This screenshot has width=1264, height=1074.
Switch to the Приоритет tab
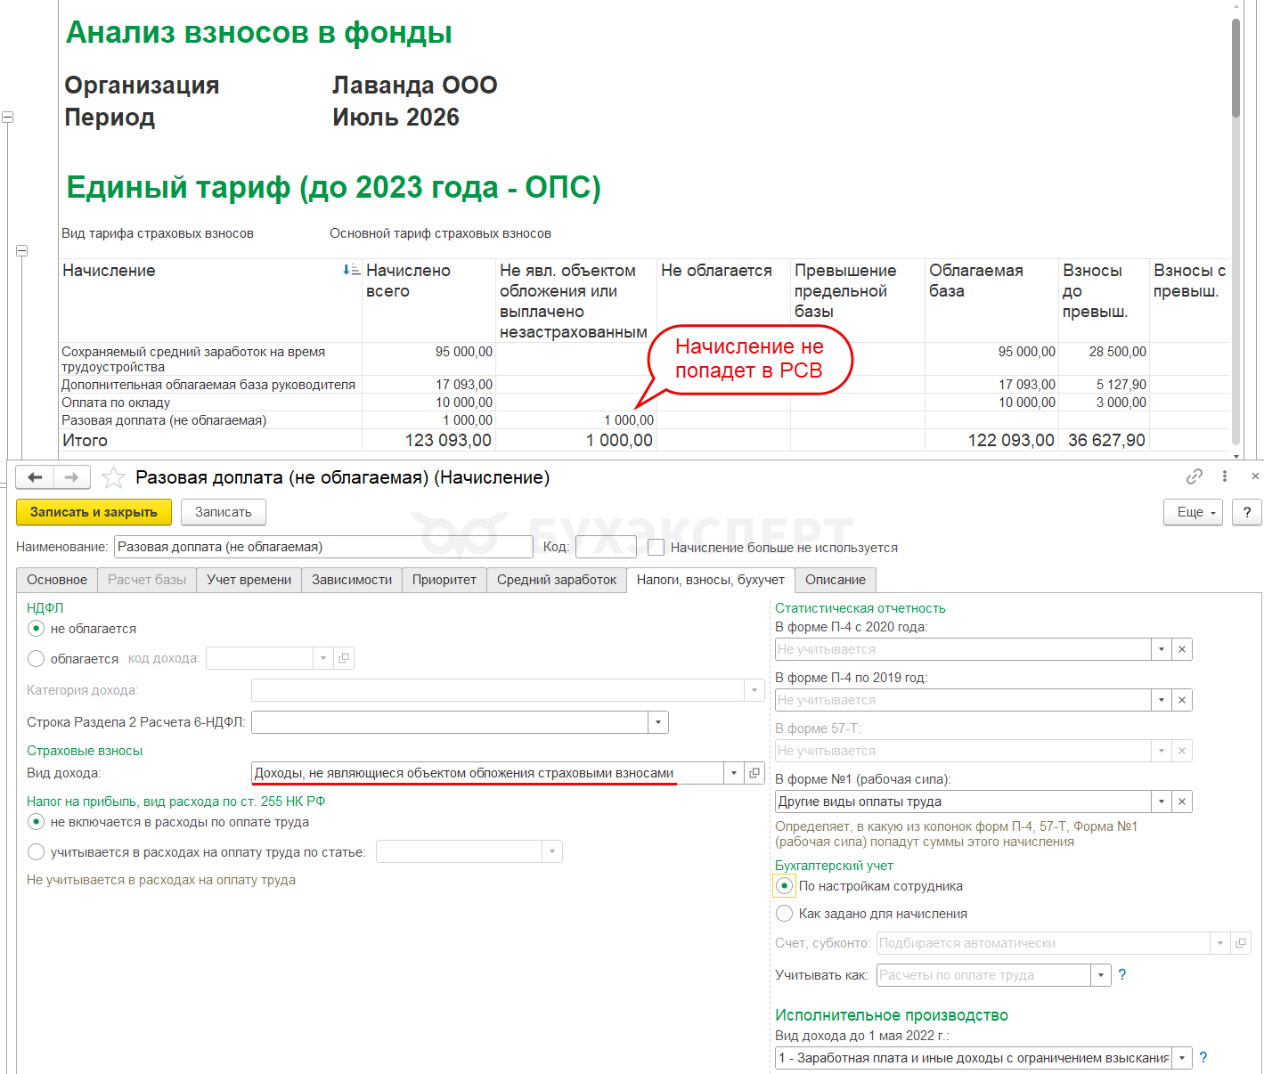(x=444, y=580)
